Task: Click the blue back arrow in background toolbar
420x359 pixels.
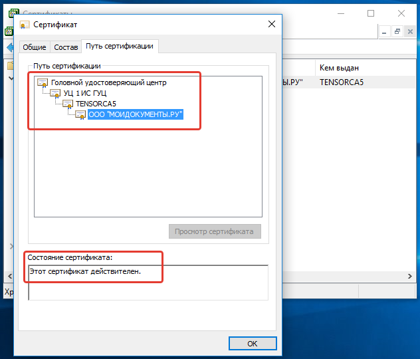Action: 9,48
